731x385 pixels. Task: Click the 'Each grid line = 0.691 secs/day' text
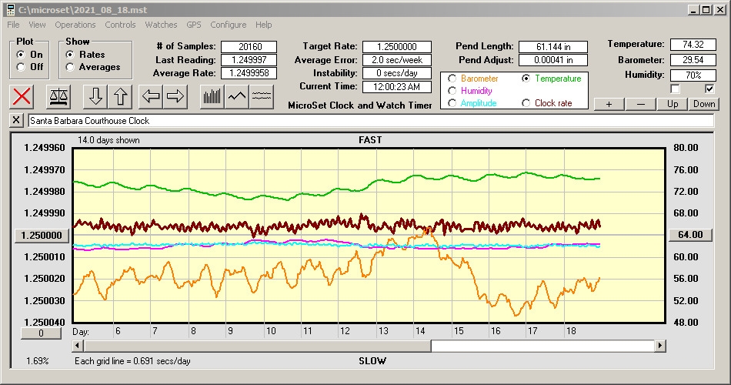(x=132, y=360)
